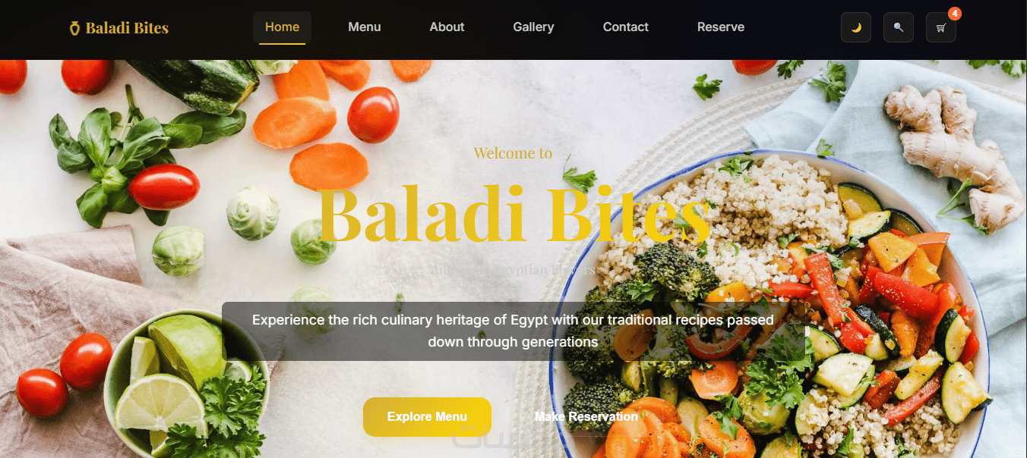
Task: Toggle dark mode with the moon icon
Action: (856, 27)
